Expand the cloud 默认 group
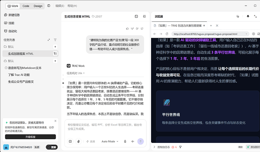Screen dimensions: 260x152 point(9,61)
